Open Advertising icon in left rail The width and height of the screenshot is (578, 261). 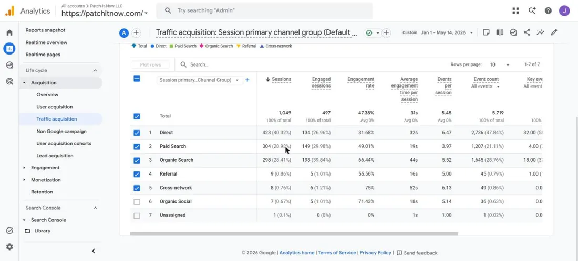pyautogui.click(x=9, y=81)
